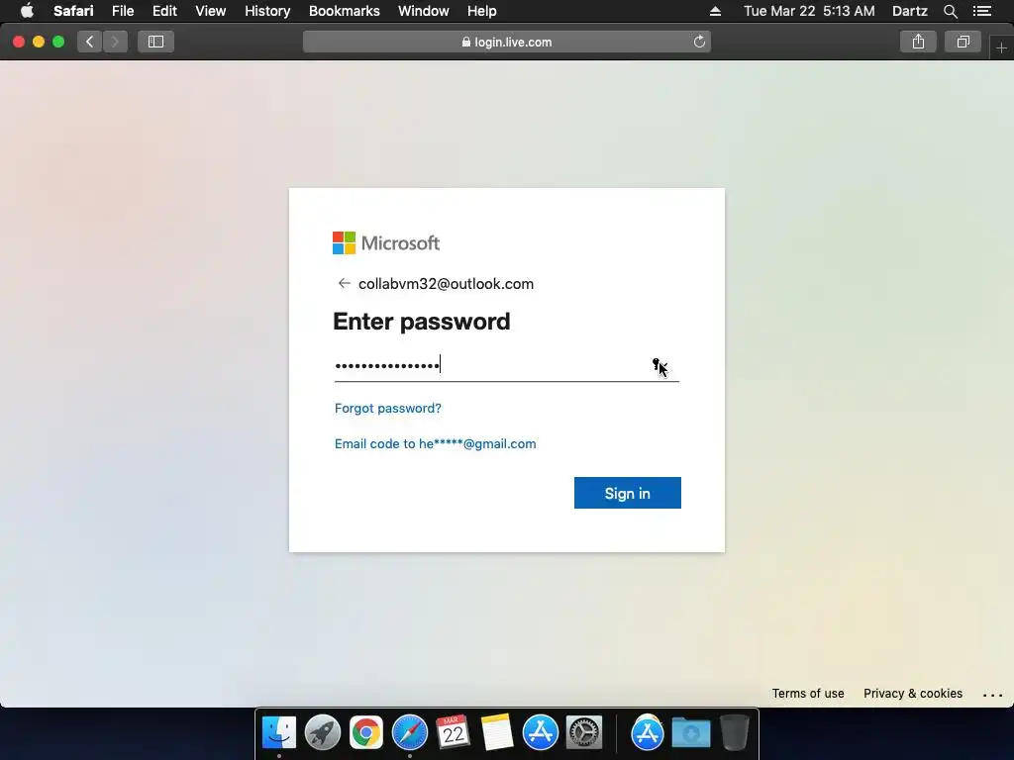This screenshot has height=760, width=1014.
Task: Click Safari compass icon in Dock
Action: pyautogui.click(x=410, y=732)
